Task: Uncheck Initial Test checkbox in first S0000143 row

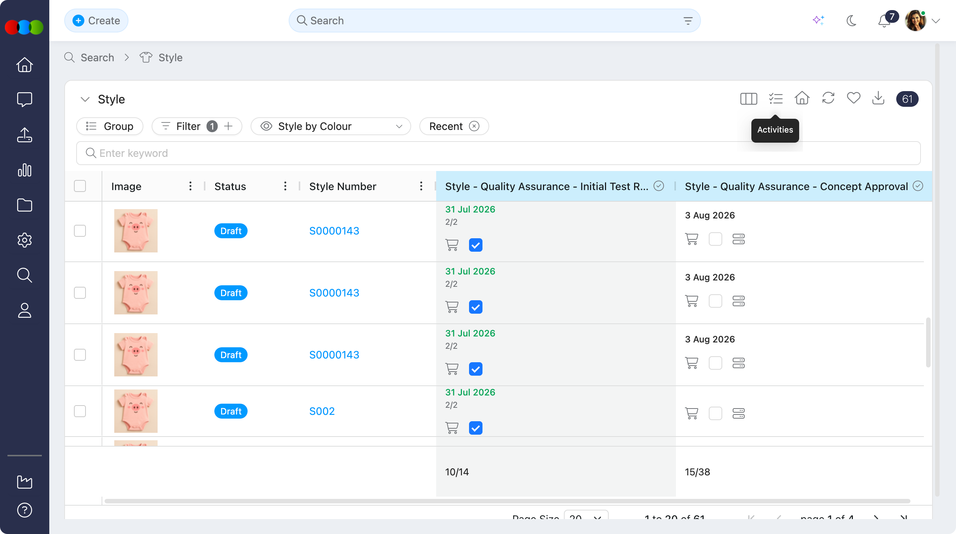Action: click(x=475, y=245)
